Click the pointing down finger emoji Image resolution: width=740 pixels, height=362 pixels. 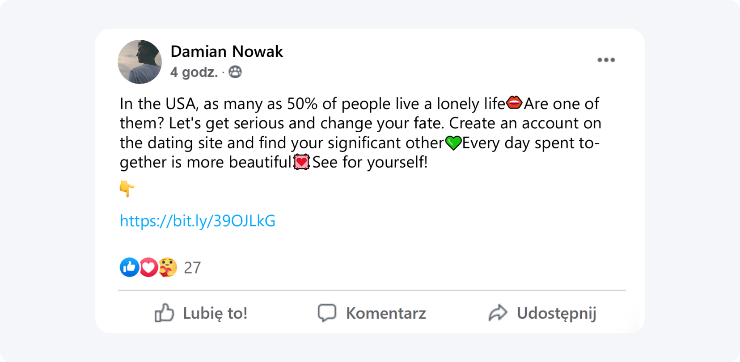point(127,189)
